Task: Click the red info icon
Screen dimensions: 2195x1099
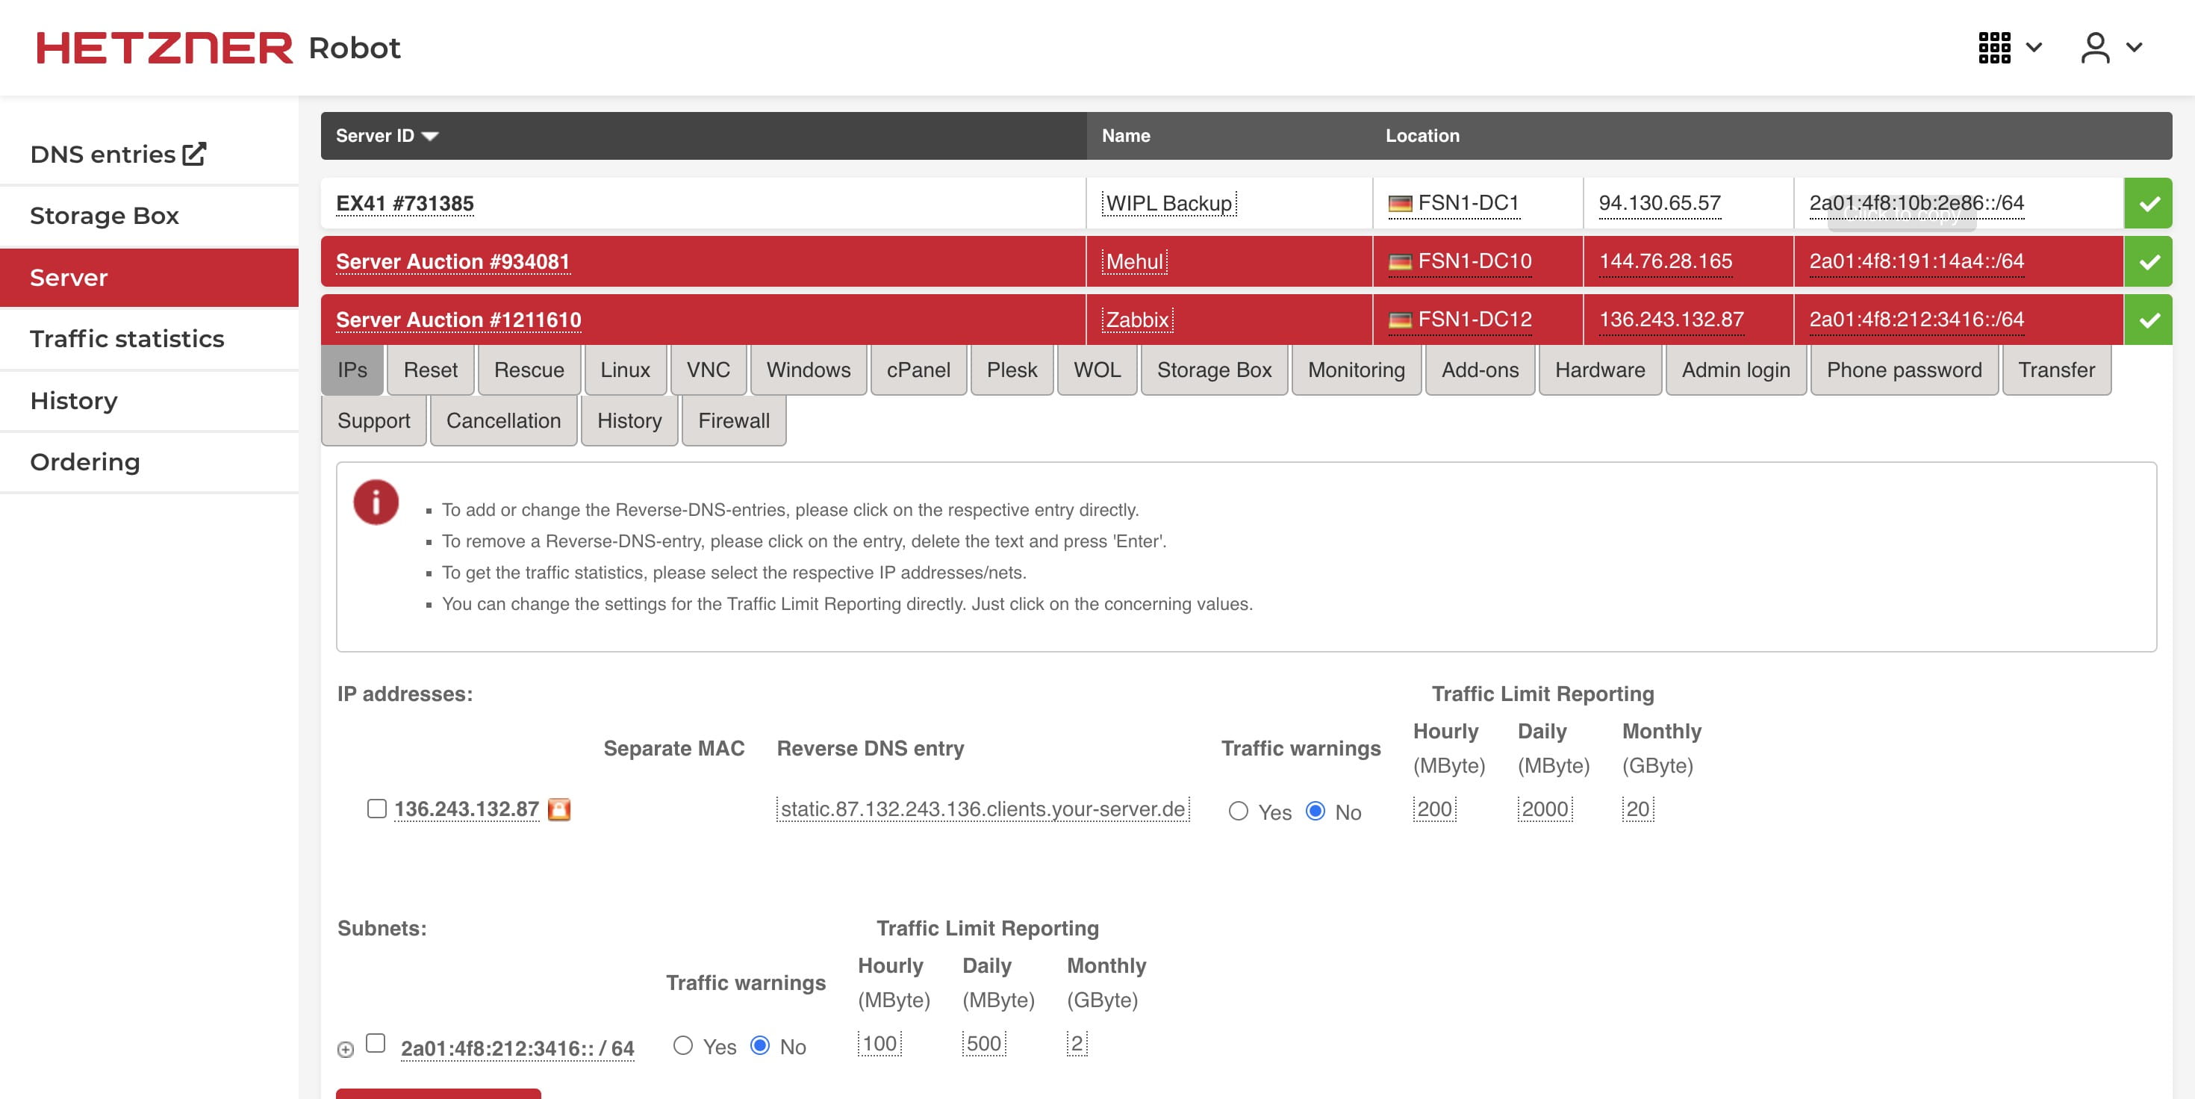Action: 376,502
